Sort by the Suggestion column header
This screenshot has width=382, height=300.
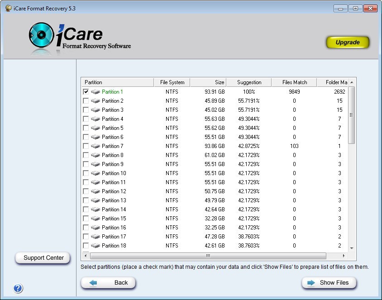coord(249,82)
